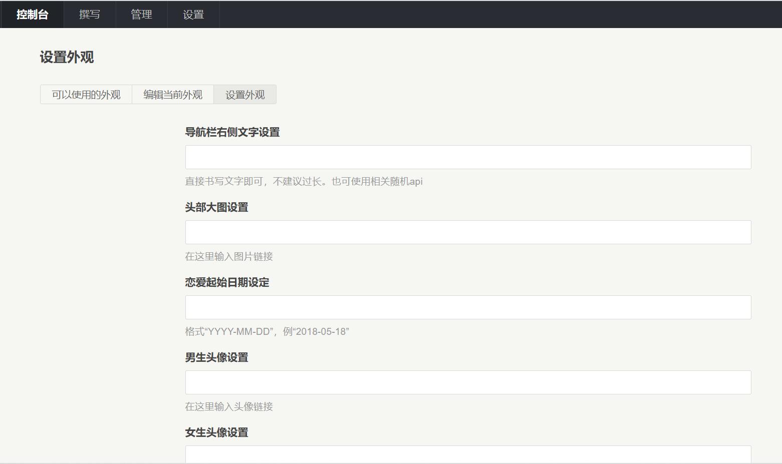Click the 恋爱起始日期设定 label
Viewport: 782px width, 464px height.
[x=227, y=282]
